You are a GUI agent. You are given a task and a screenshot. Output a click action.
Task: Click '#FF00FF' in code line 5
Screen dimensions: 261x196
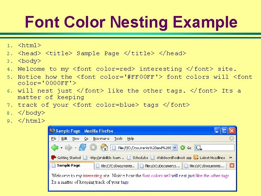[141, 77]
